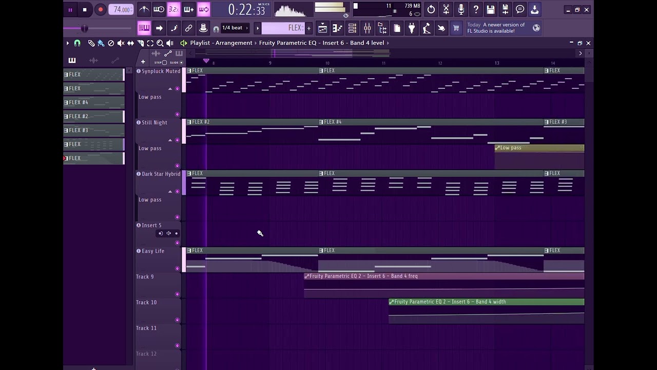
Task: Select the playback scrub speaker tool
Action: 170,43
